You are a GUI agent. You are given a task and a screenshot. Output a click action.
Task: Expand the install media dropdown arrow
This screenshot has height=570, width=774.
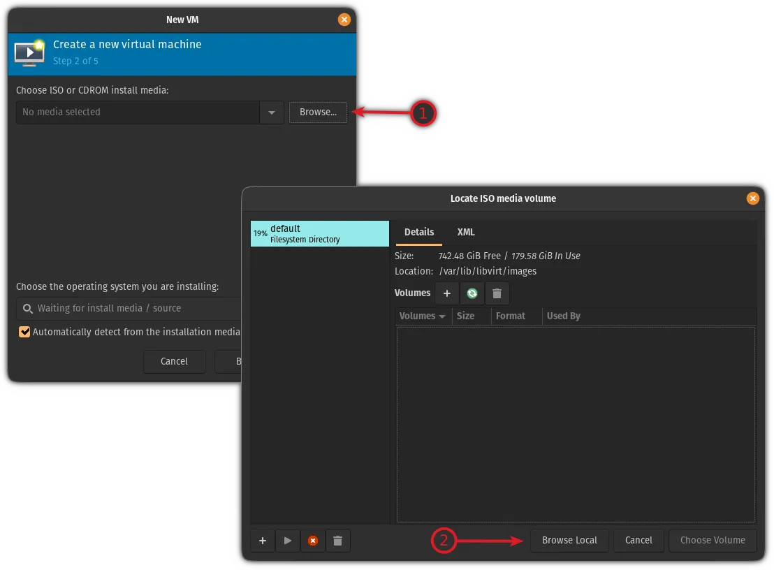click(272, 112)
